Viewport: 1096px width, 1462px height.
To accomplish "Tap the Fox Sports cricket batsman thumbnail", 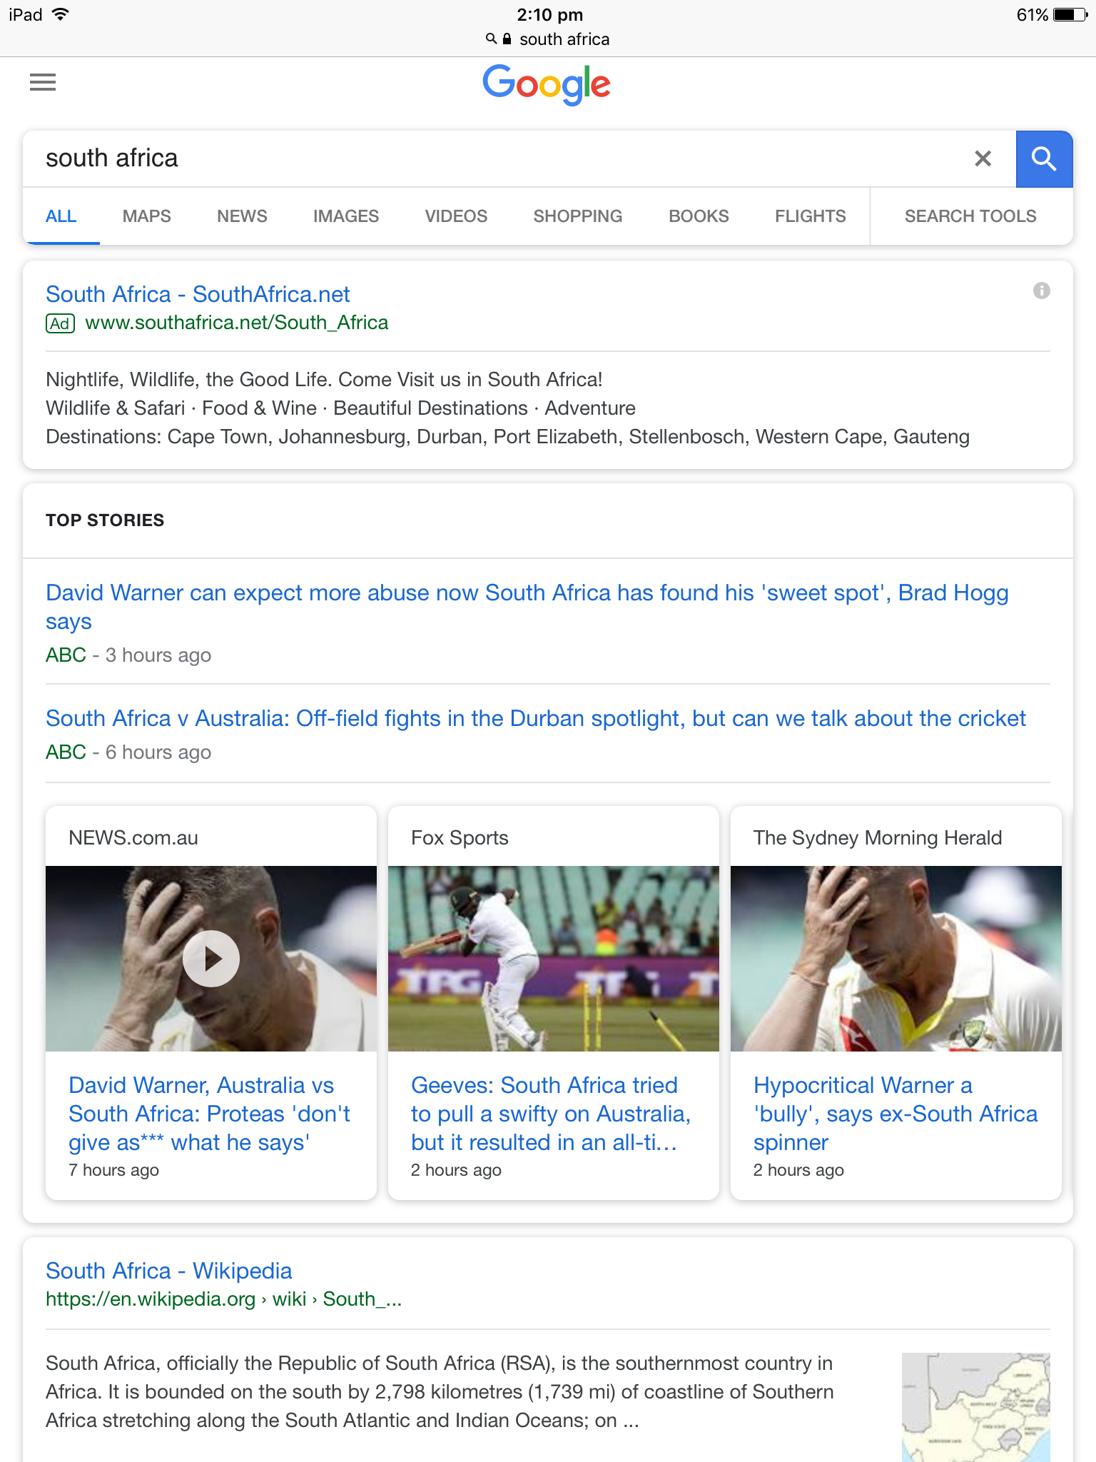I will [554, 958].
